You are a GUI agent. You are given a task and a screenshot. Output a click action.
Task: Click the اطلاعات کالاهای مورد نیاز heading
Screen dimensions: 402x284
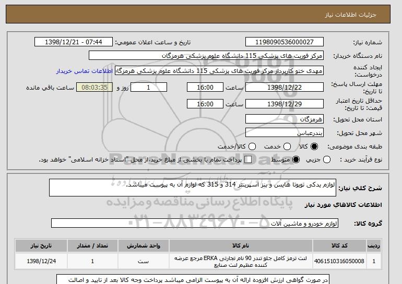tap(344, 205)
